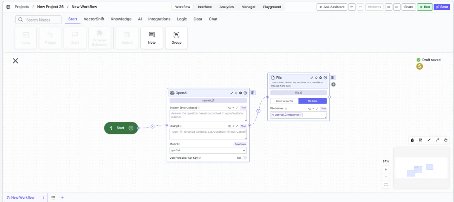Click the Text type badge for Prompt
The height and width of the screenshot is (202, 454).
(x=243, y=126)
